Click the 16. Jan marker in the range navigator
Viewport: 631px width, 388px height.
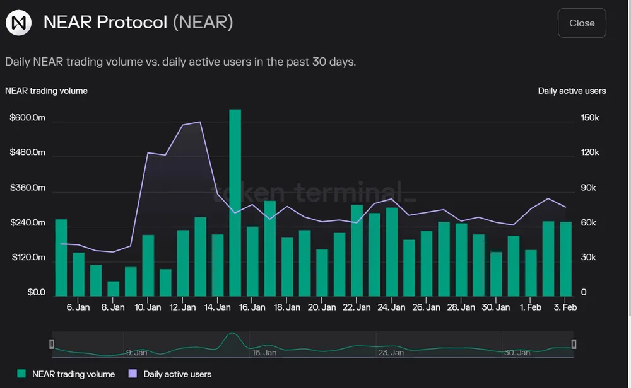tap(264, 353)
